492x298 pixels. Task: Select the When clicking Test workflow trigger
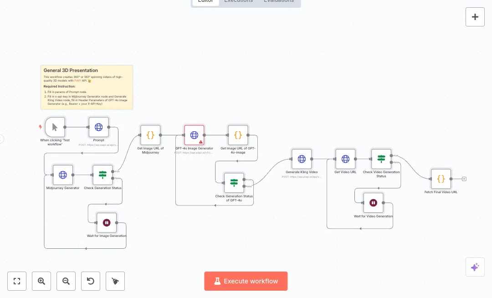click(x=55, y=127)
